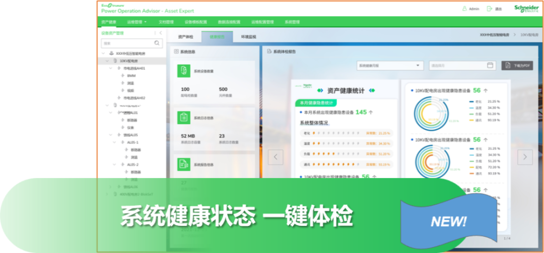Viewport: 544px width, 253px height.
Task: Click the Schneider Electric logo
Action: pyautogui.click(x=526, y=9)
